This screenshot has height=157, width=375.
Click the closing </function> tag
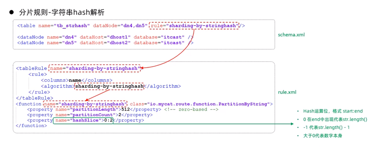pos(32,126)
